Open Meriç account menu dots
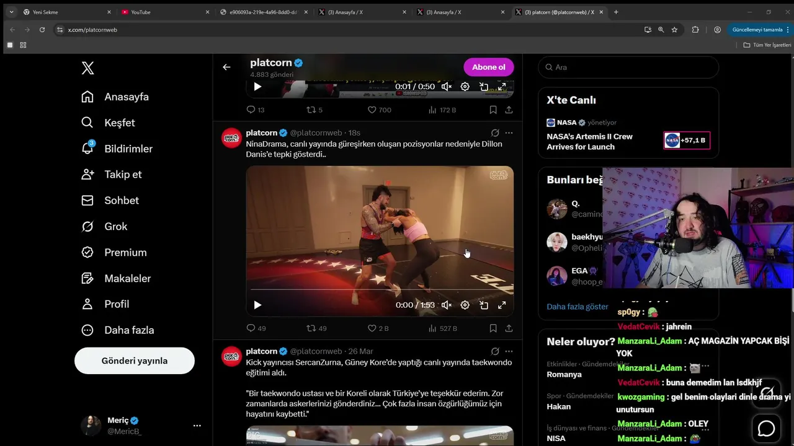 coord(197,426)
